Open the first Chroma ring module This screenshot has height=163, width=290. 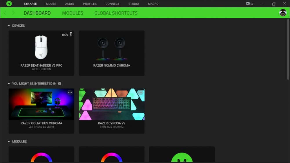(41, 154)
